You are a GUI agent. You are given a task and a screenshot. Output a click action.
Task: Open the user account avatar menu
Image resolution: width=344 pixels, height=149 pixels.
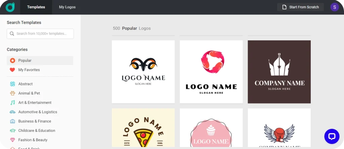click(x=335, y=7)
